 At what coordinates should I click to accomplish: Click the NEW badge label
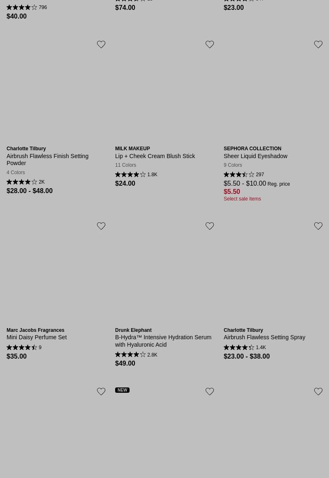122,390
